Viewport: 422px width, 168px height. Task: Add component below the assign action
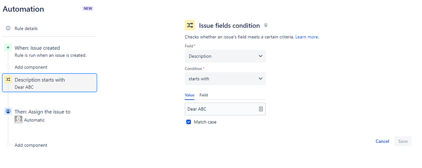pyautogui.click(x=31, y=145)
